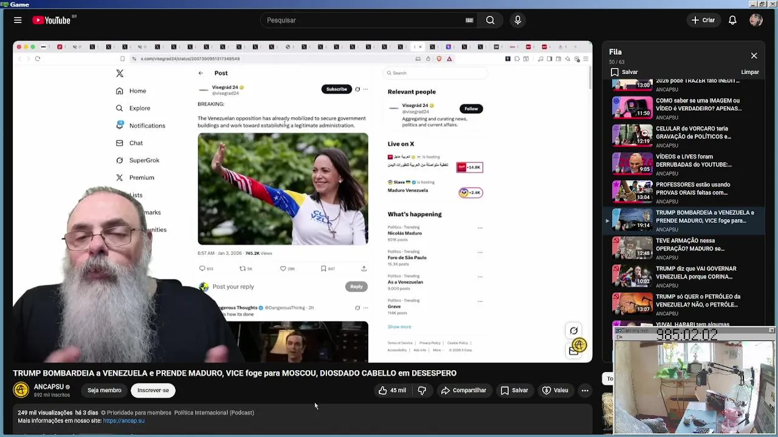Open the ANCAPSU channel name link
Image resolution: width=778 pixels, height=437 pixels.
pyautogui.click(x=49, y=387)
